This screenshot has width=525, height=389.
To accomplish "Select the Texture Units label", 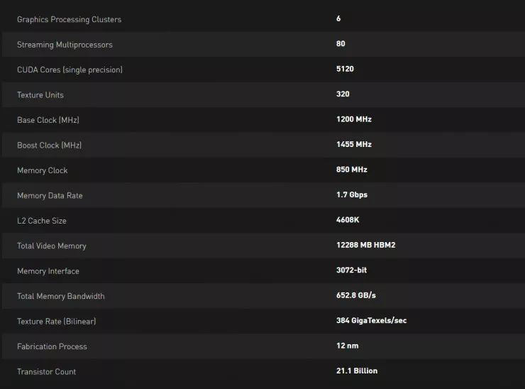I will pos(40,95).
